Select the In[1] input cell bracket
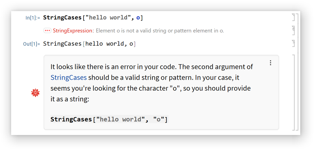 click(x=293, y=17)
